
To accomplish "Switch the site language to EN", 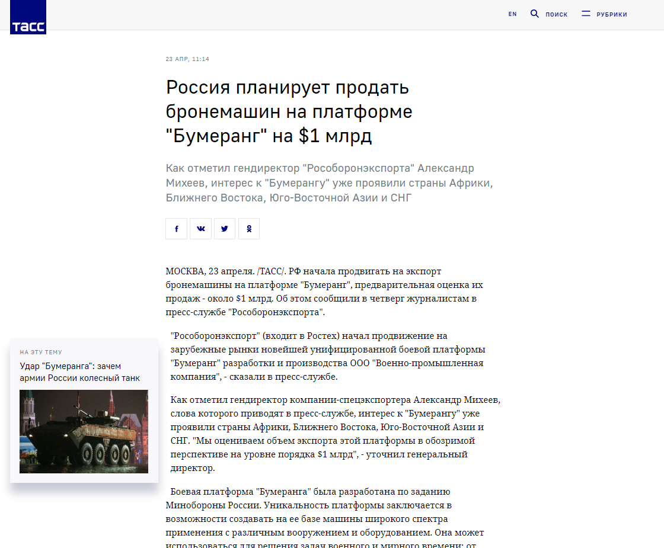I will [512, 14].
